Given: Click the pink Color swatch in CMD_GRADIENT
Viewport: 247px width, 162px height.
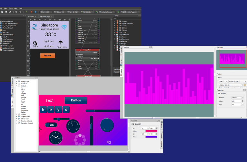Looking at the screenshot, I should tap(151, 131).
